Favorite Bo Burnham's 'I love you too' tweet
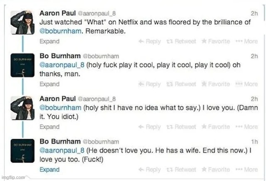Screen dimensions: 266x181 click(215, 170)
